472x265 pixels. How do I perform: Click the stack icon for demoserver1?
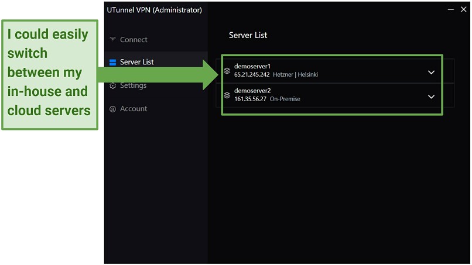[x=227, y=71]
